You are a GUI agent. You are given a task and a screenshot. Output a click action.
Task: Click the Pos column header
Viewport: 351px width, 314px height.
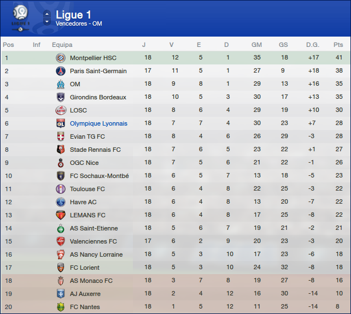8,45
